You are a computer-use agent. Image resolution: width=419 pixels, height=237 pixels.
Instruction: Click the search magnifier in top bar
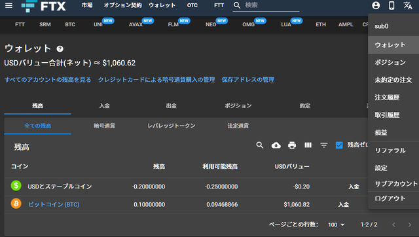237,5
